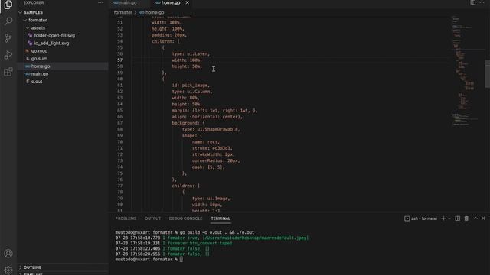Maximize the panel with up chevron

pos(475,218)
